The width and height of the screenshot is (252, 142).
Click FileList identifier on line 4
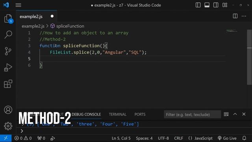(60, 52)
